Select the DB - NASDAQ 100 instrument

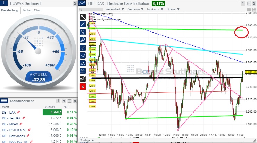(15, 142)
